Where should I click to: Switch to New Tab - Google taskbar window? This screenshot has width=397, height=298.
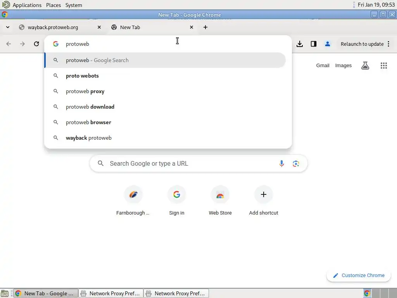click(46, 293)
